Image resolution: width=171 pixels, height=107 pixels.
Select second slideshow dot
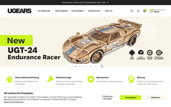pos(80,66)
